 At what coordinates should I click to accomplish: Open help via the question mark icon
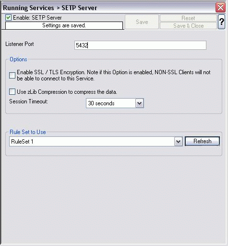[221, 22]
